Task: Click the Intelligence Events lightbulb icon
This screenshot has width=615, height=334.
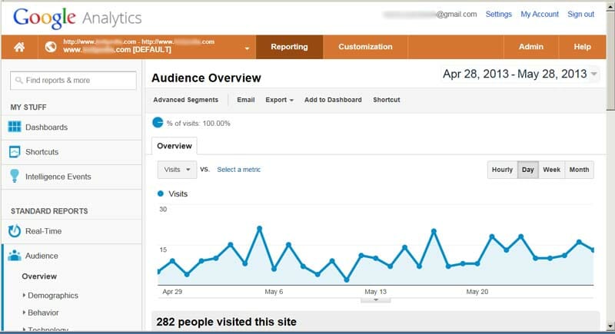Action: pyautogui.click(x=15, y=177)
